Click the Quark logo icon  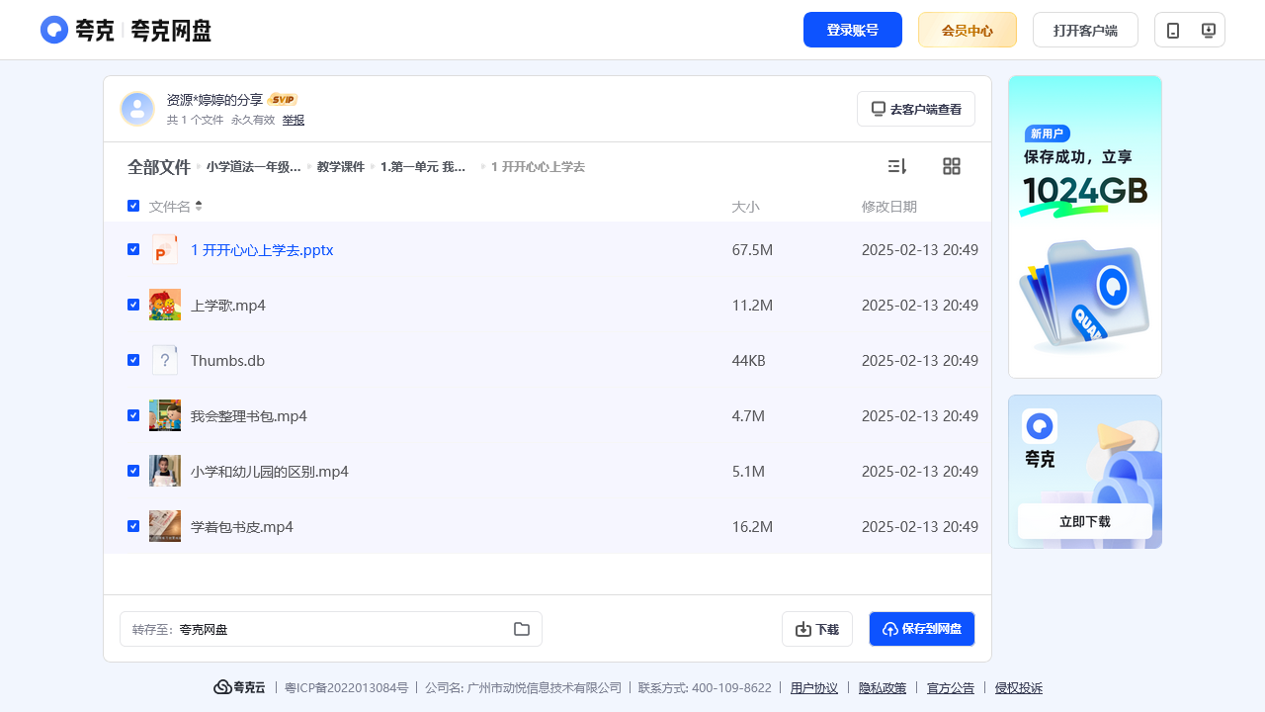pos(54,30)
